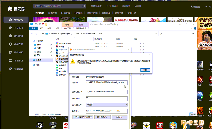Viewport: 212px width, 129px height.
Task: Click the undo icon in Explorer title bar
Action: pyautogui.click(x=36, y=24)
